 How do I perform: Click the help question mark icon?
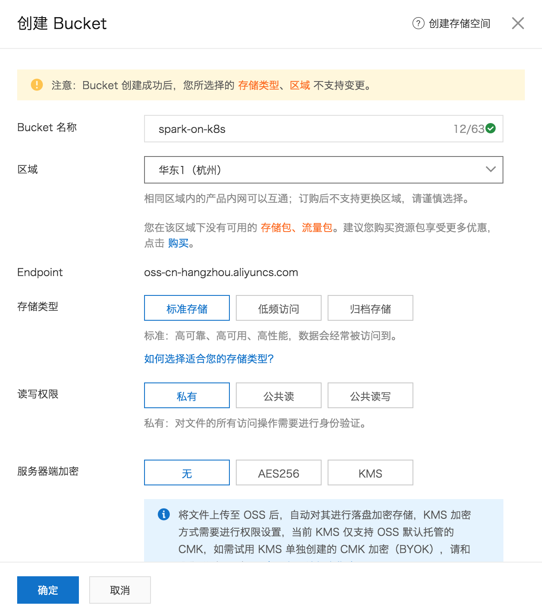pyautogui.click(x=418, y=24)
